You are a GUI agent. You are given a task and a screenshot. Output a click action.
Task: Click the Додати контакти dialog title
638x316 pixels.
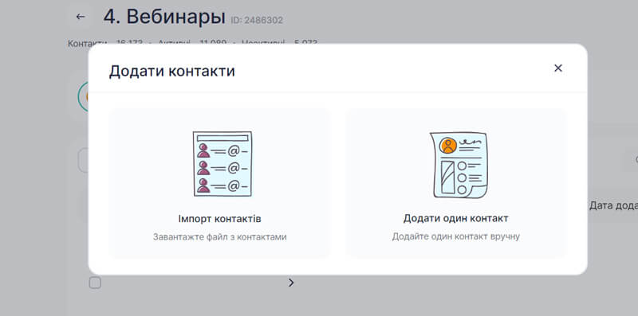point(171,71)
